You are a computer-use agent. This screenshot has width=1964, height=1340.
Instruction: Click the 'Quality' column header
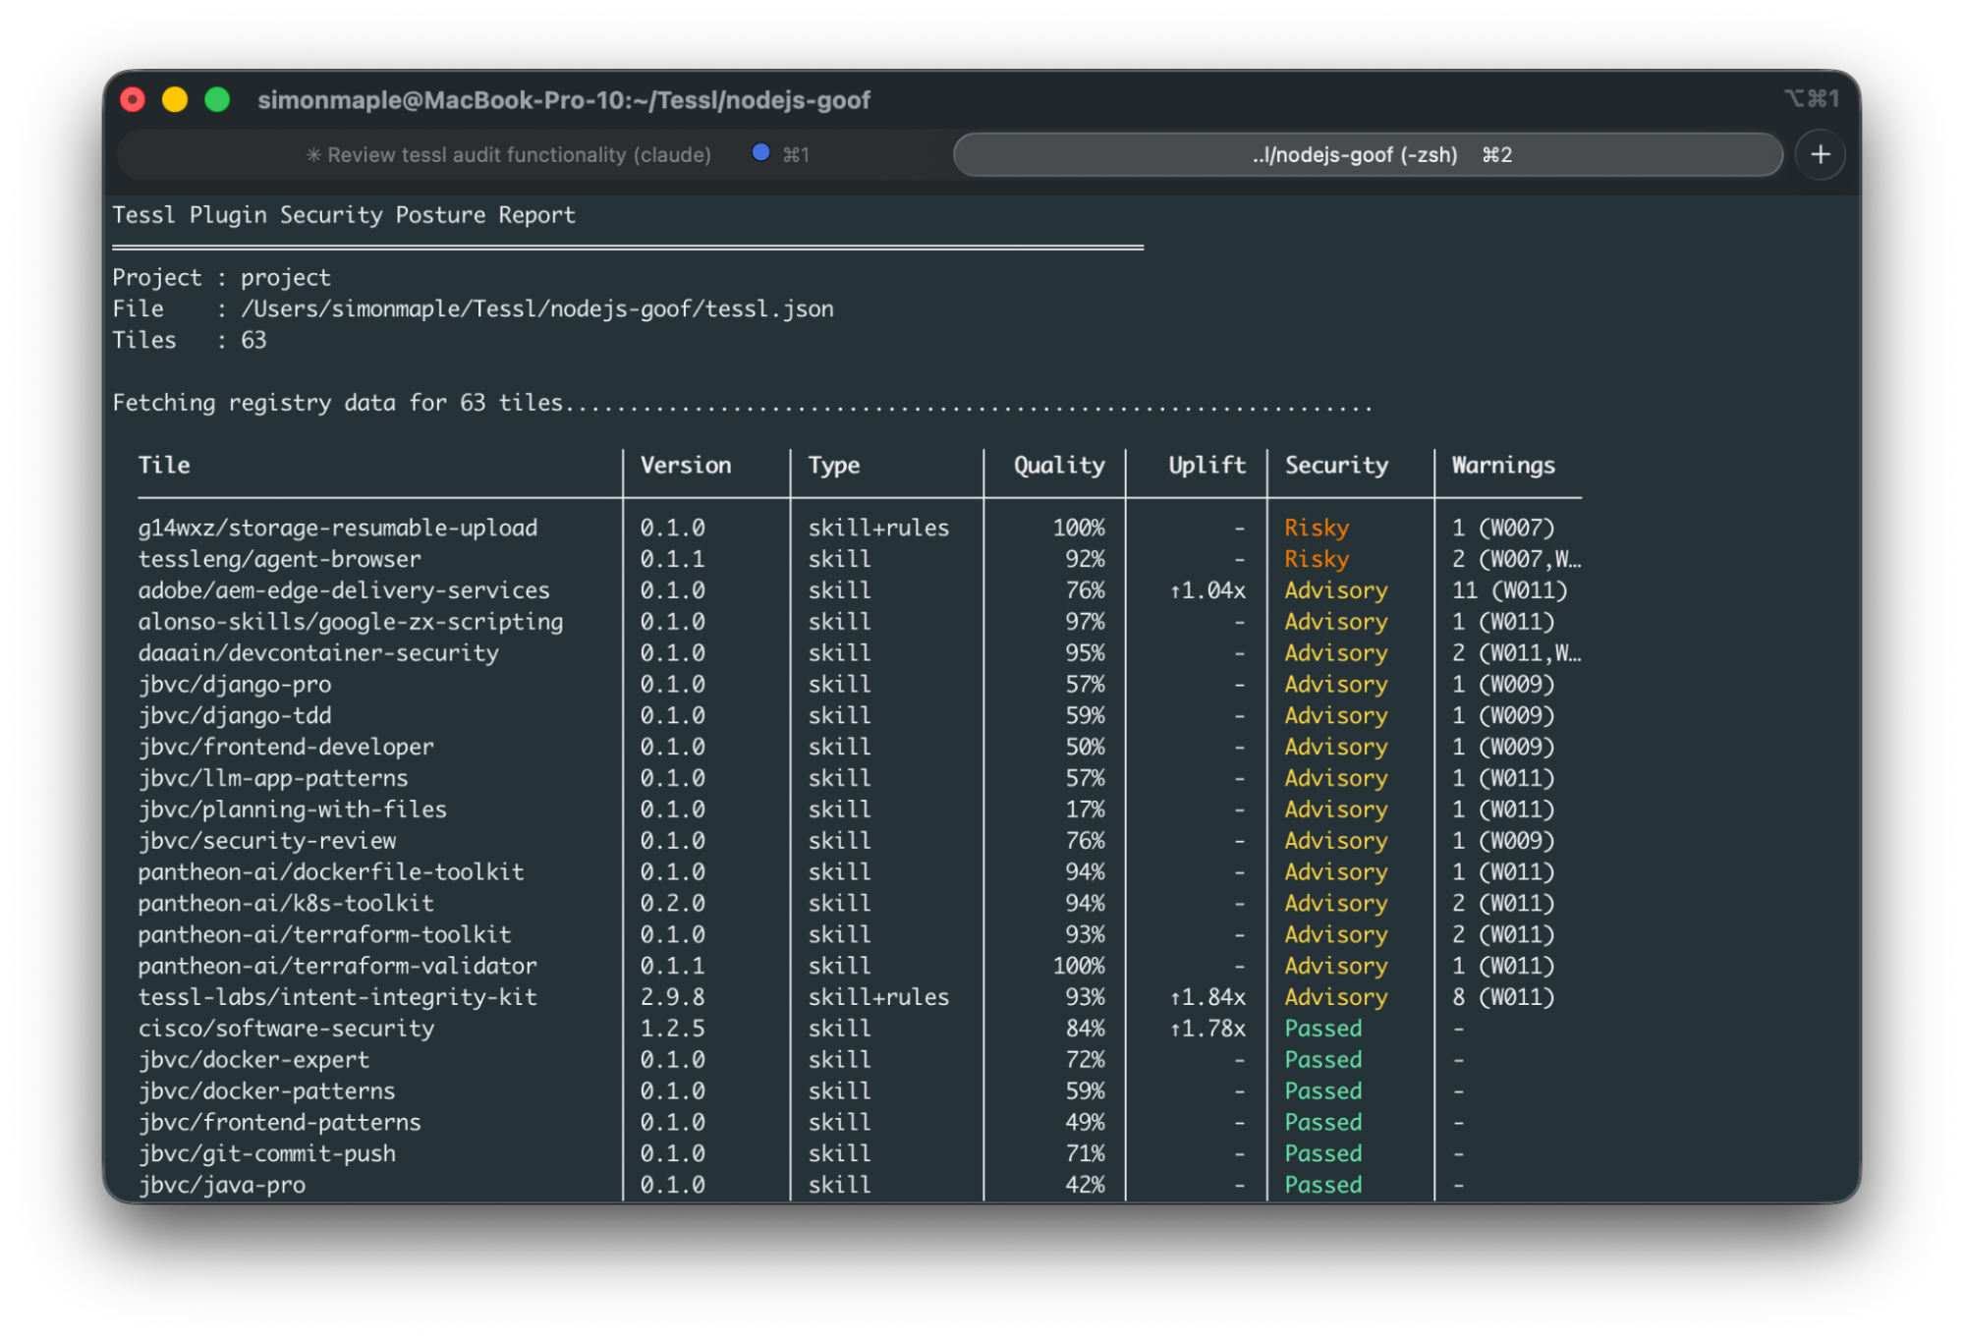coord(1059,466)
